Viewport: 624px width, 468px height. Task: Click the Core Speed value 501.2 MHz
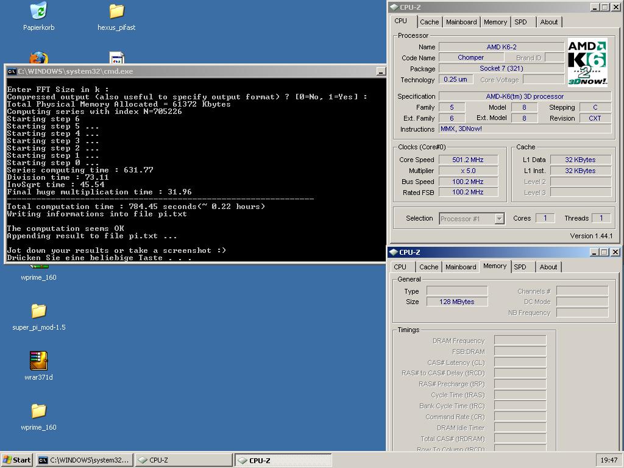click(x=468, y=160)
